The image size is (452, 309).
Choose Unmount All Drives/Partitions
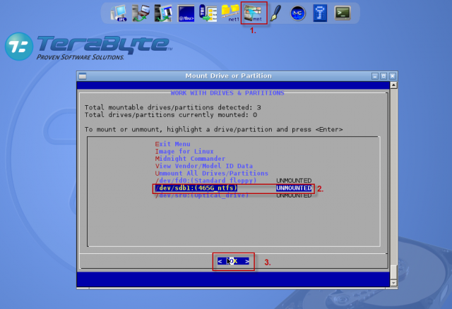click(x=212, y=174)
